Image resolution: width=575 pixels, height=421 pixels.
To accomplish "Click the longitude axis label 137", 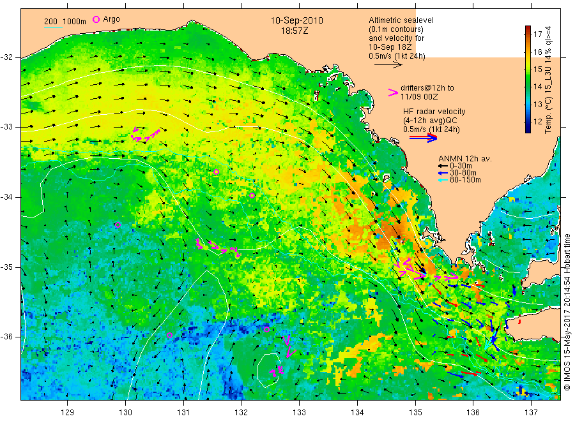I will click(x=531, y=413).
